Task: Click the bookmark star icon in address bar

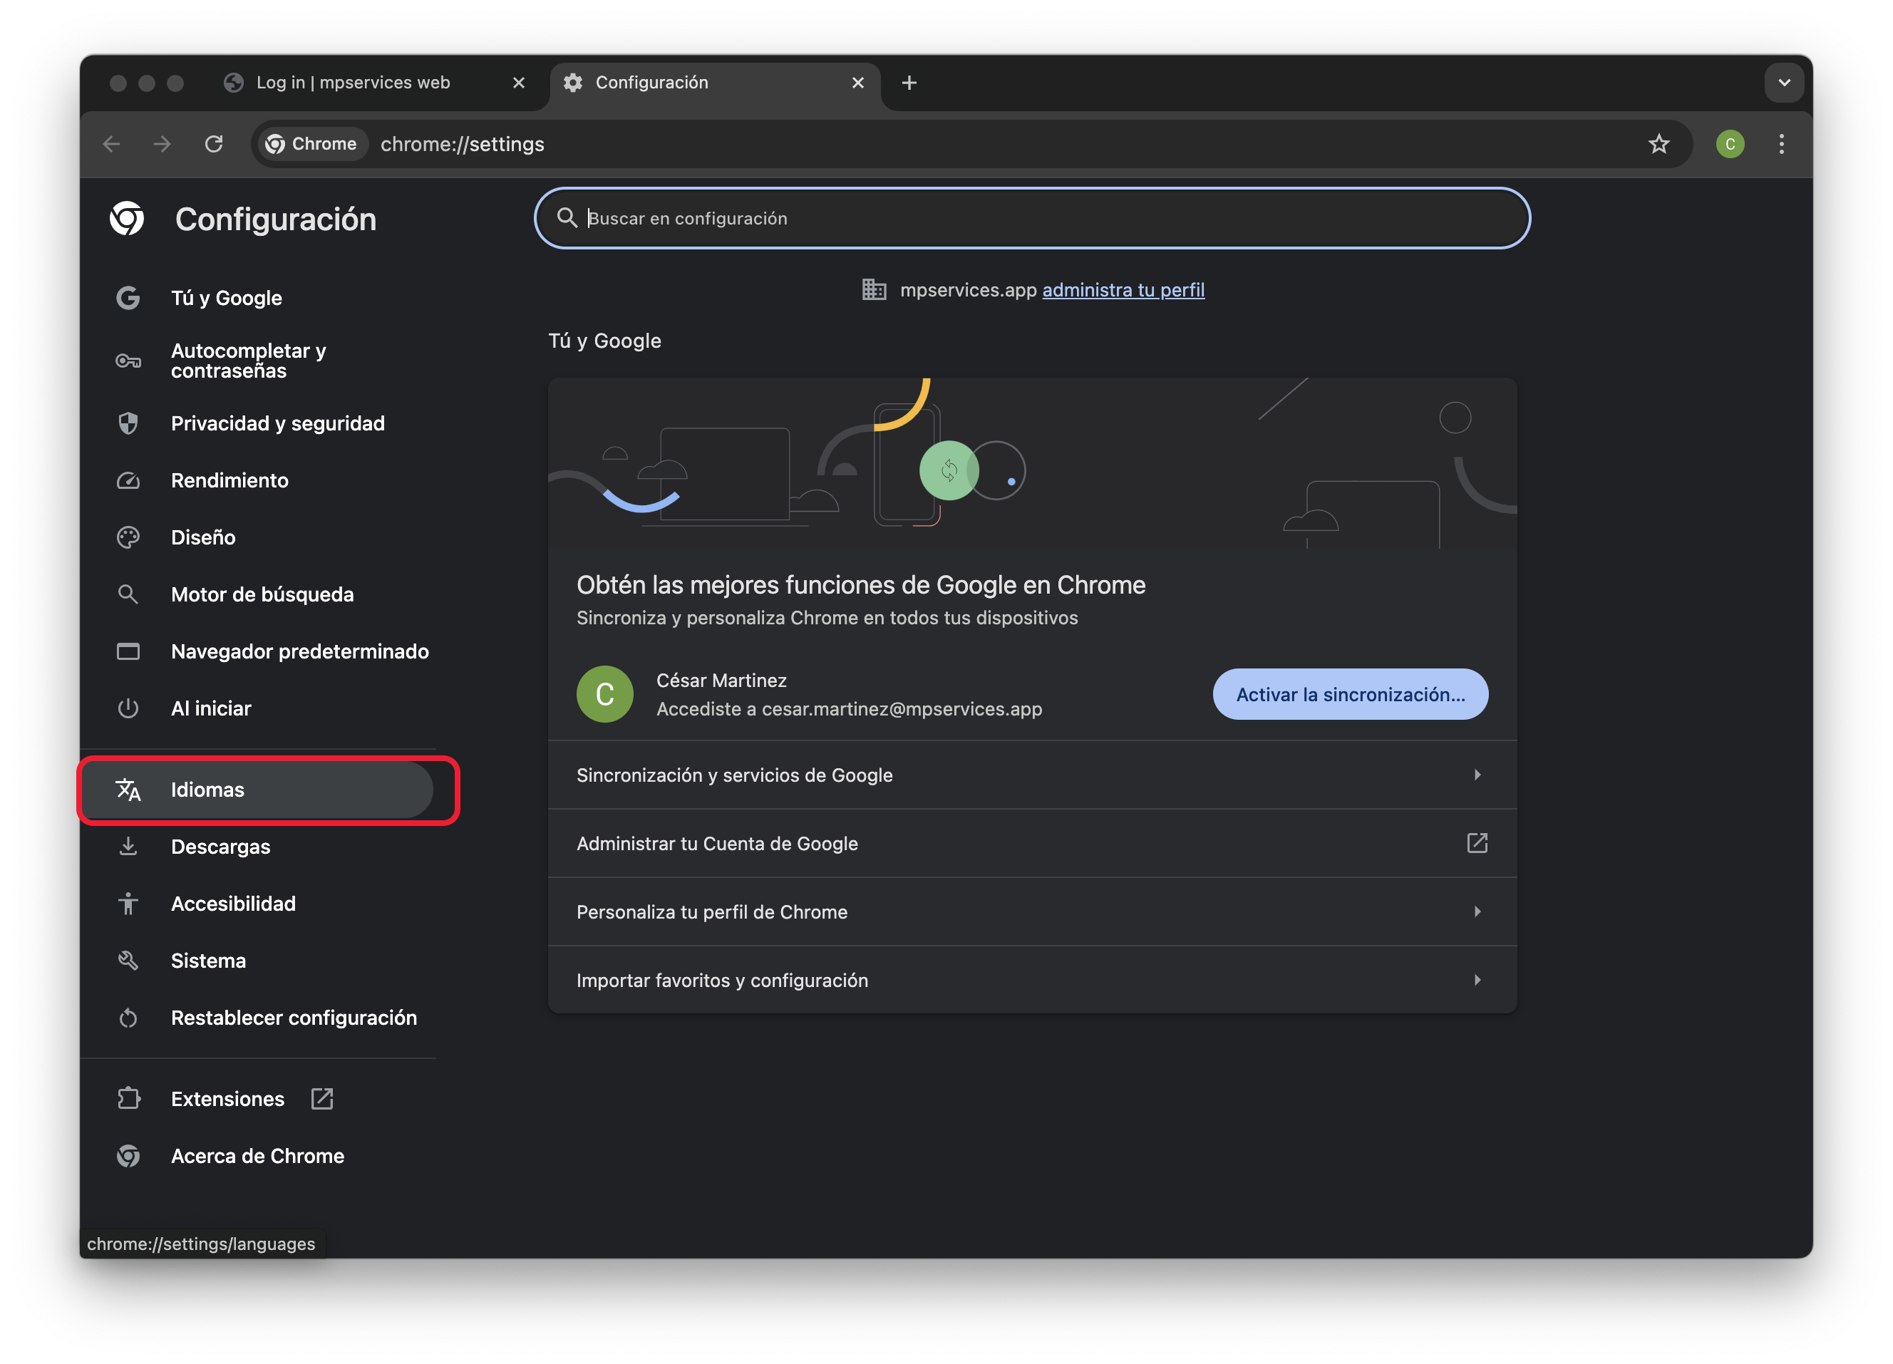Action: tap(1658, 145)
